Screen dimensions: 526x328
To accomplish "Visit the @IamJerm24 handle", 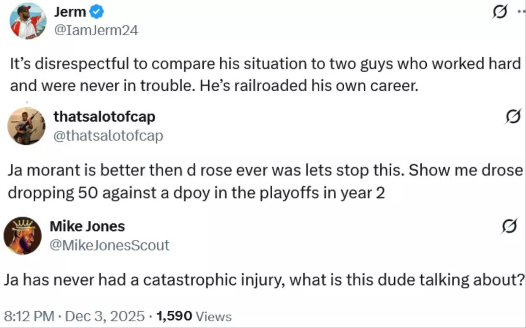I will pyautogui.click(x=96, y=29).
